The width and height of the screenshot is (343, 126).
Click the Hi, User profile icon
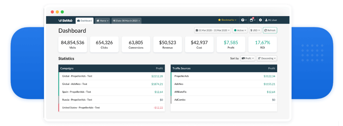click(266, 20)
